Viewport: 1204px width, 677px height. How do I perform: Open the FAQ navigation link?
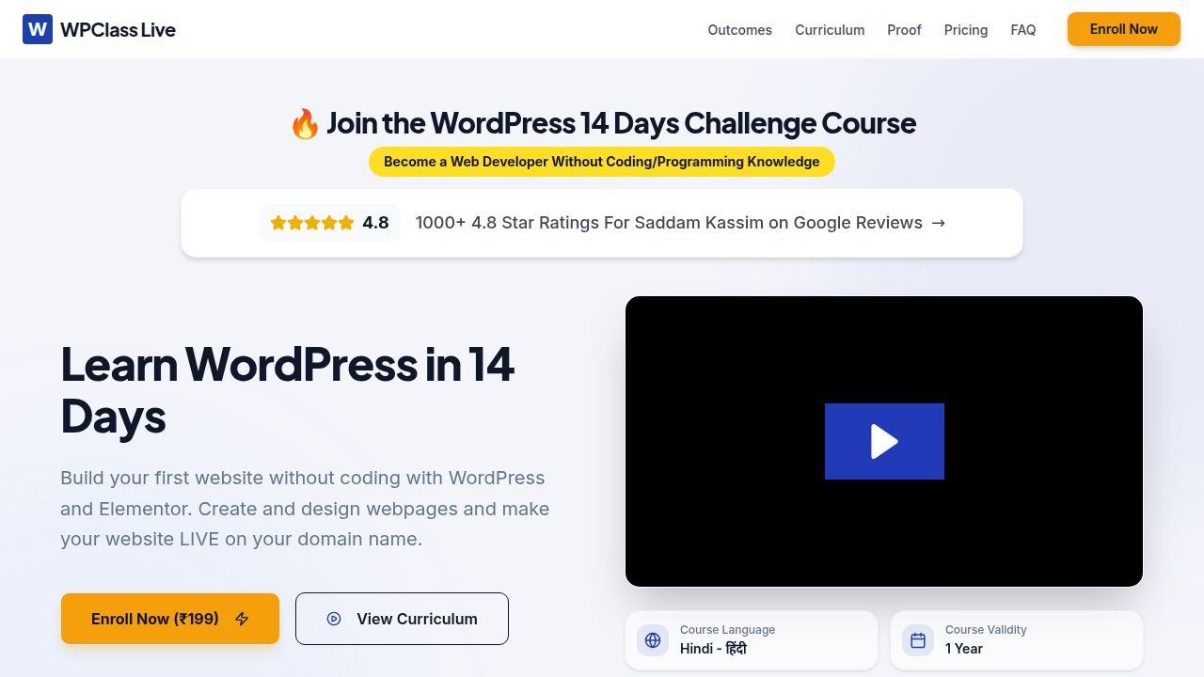point(1023,30)
